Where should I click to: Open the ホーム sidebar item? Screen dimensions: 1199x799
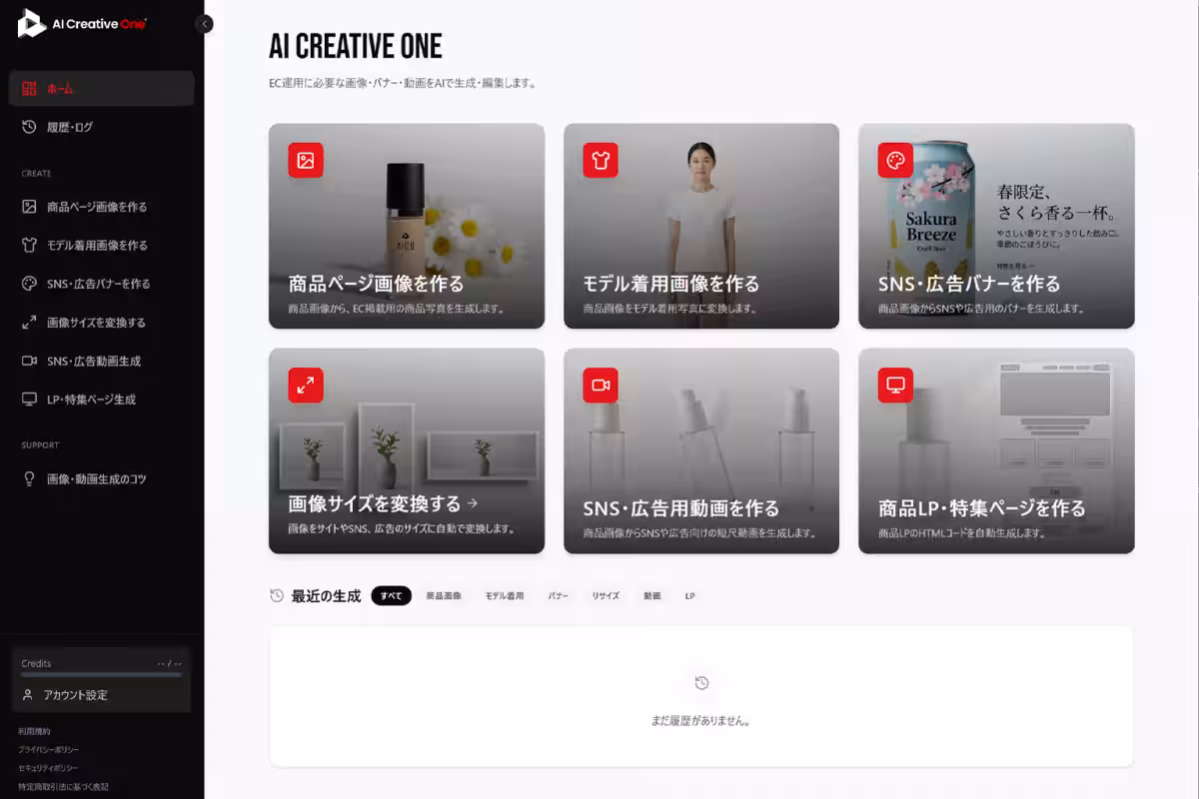click(101, 89)
